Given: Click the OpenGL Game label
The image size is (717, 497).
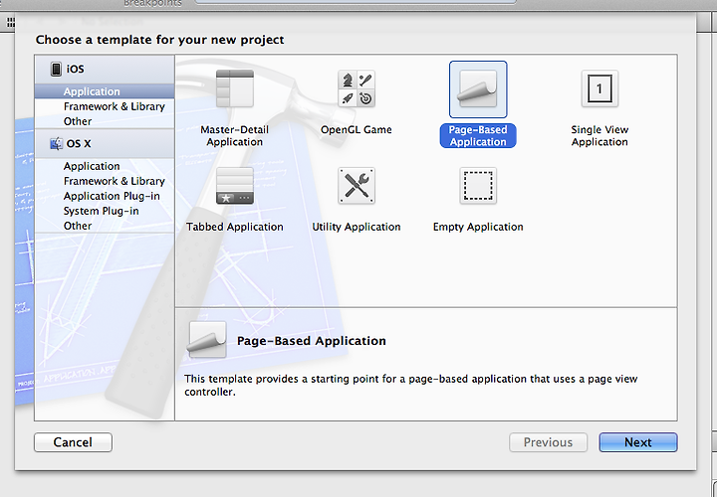Looking at the screenshot, I should click(357, 129).
